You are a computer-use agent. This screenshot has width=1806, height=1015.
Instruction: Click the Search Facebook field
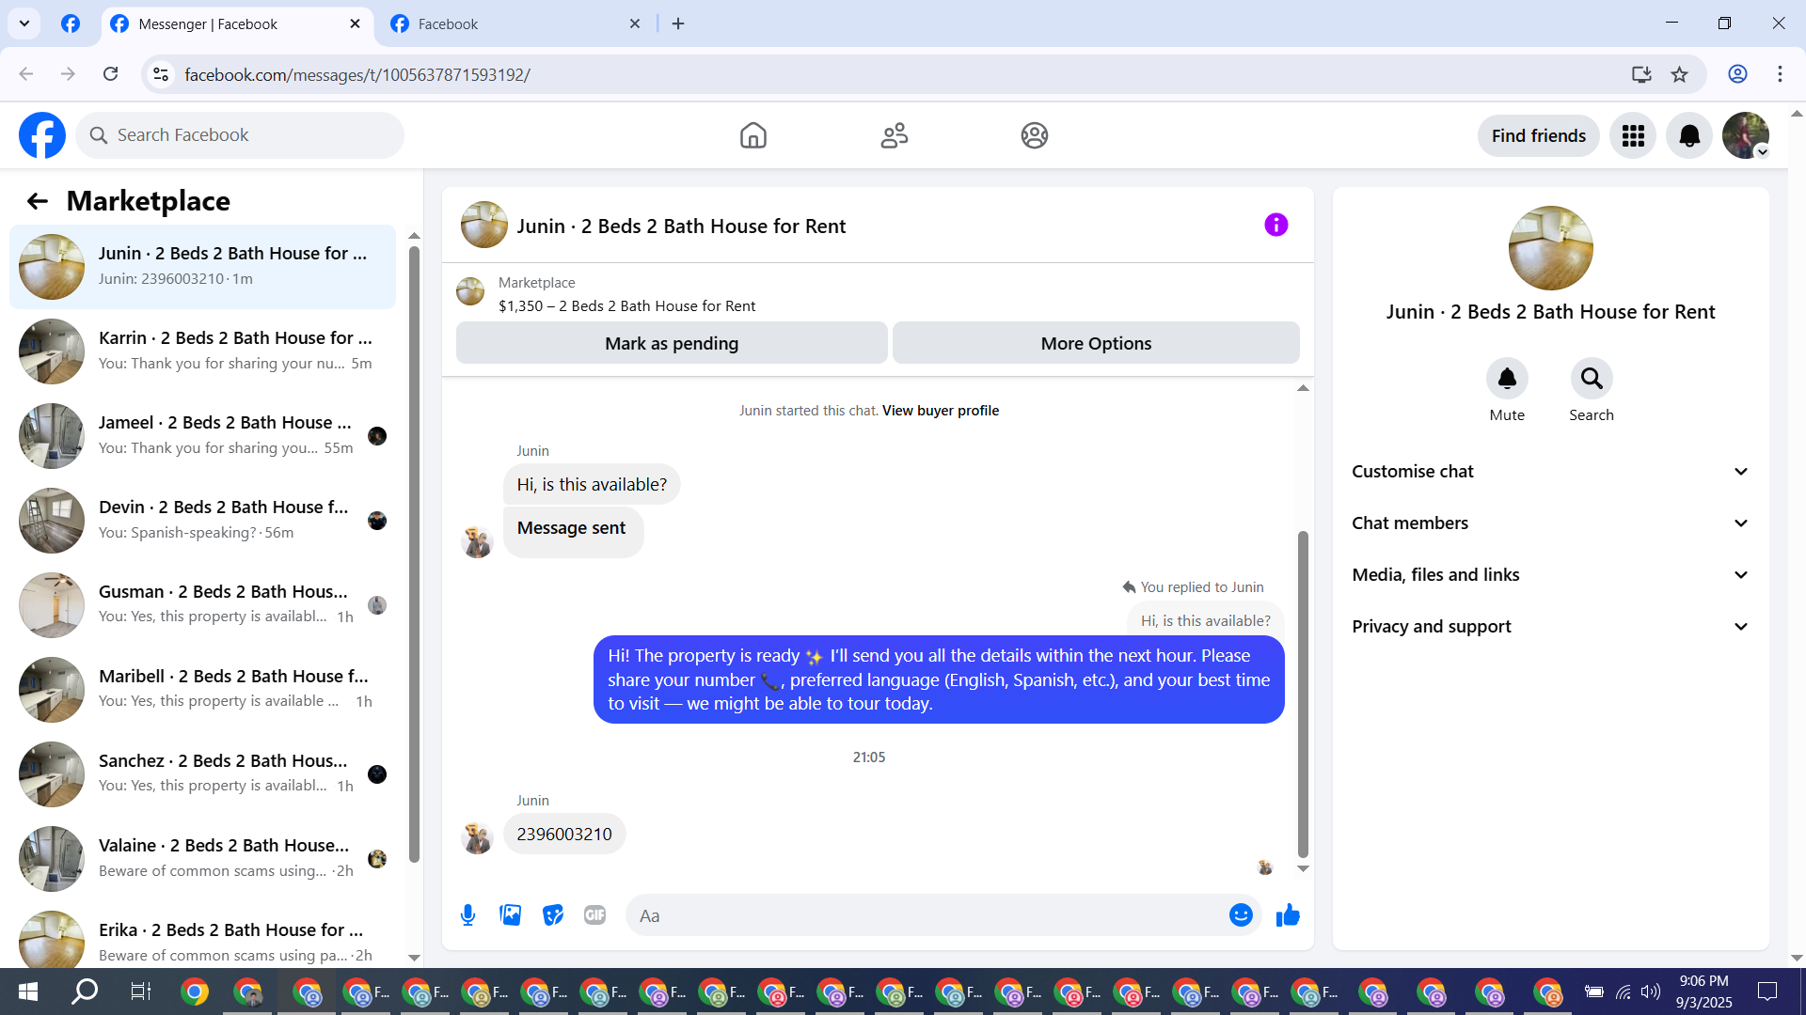point(240,135)
